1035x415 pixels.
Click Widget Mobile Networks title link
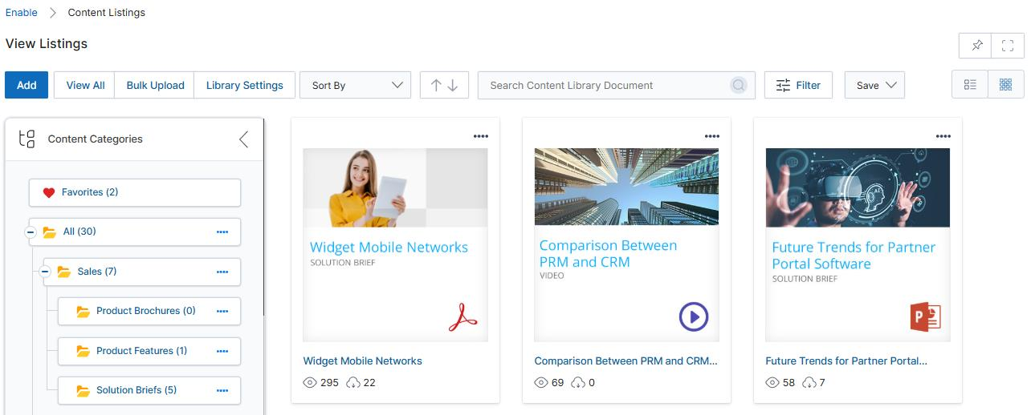(x=362, y=361)
